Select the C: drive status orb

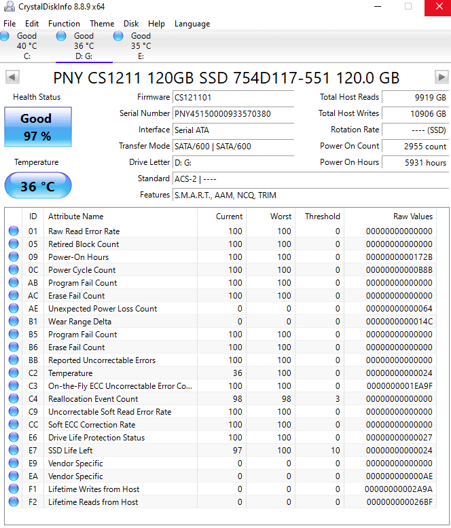[x=4, y=36]
